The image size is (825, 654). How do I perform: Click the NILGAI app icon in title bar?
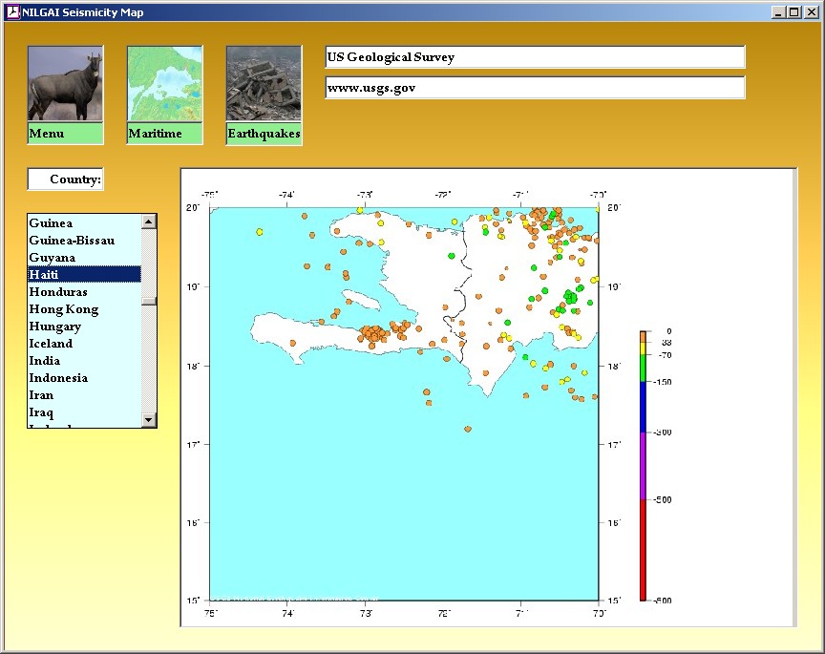(12, 12)
